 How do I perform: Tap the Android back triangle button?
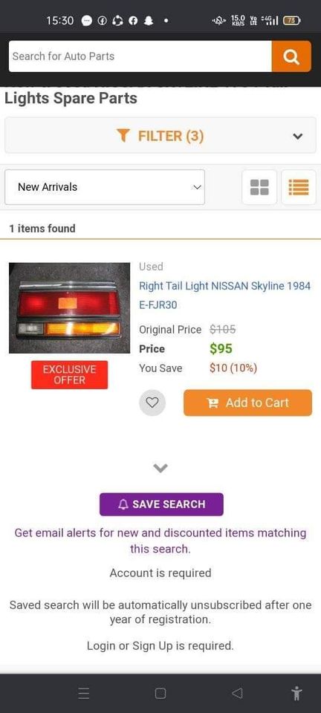237,694
